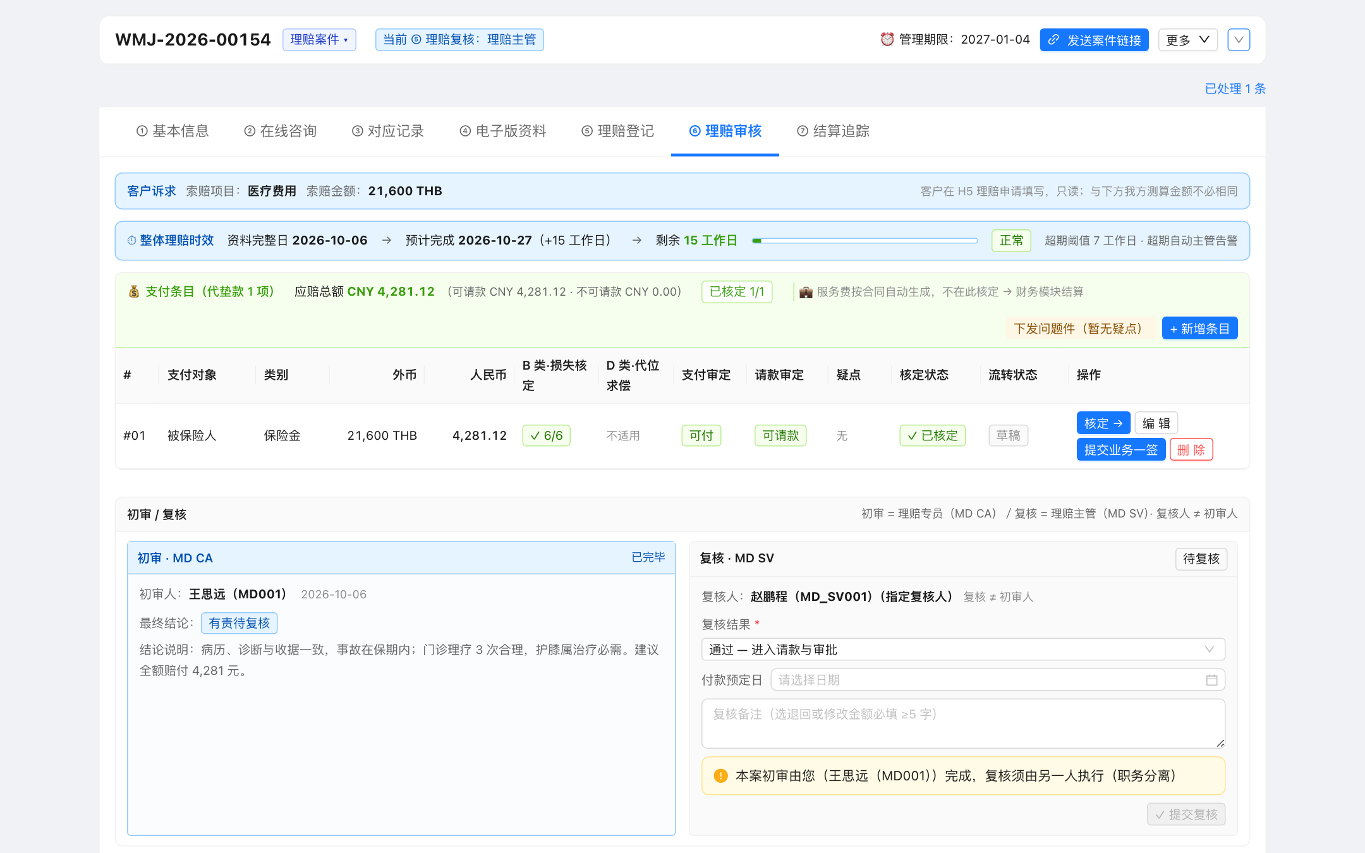Click the calendar icon in 付款预定日 field
The width and height of the screenshot is (1365, 853).
point(1211,680)
